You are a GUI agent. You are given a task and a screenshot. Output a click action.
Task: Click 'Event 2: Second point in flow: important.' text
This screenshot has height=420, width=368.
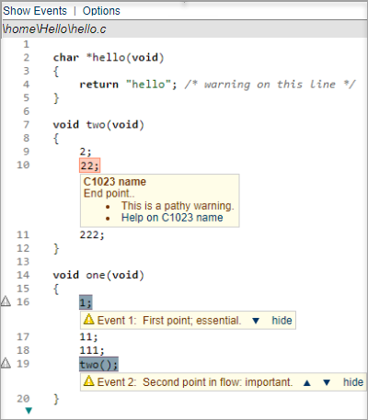click(195, 382)
